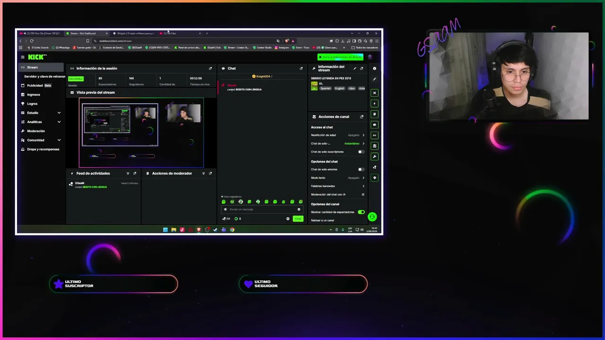Open Modo lento options
Image resolution: width=605 pixels, height=340 pixels.
(337, 178)
